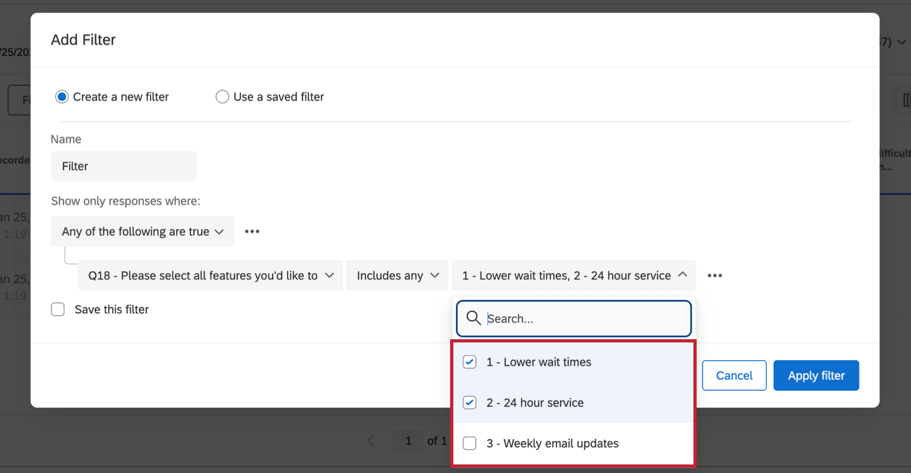Expand the chevron at the top right corner

(902, 42)
